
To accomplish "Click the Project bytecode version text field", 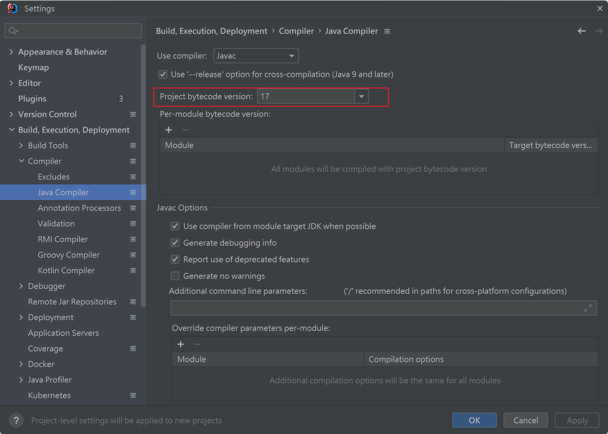I will pyautogui.click(x=306, y=96).
